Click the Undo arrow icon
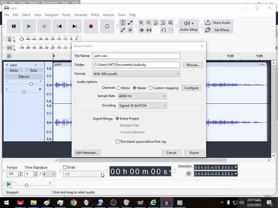This screenshot has height=208, width=278. pos(164,30)
